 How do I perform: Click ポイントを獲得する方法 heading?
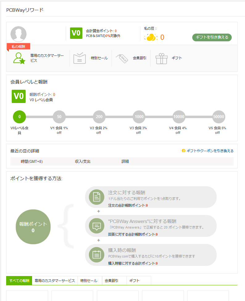[36, 179]
